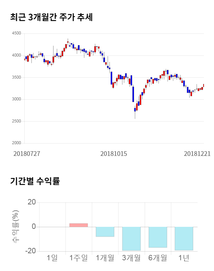Click the 20181015 date label
This screenshot has width=214, height=271.
pyautogui.click(x=114, y=154)
